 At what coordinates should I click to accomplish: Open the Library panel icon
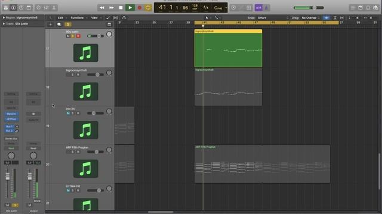click(6, 8)
